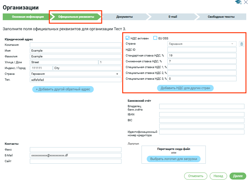Click the Стандартная ставка НДС field
The height and width of the screenshot is (182, 249).
(x=202, y=56)
